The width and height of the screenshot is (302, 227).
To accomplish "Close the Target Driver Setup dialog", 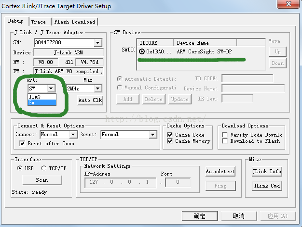I will (288, 4).
